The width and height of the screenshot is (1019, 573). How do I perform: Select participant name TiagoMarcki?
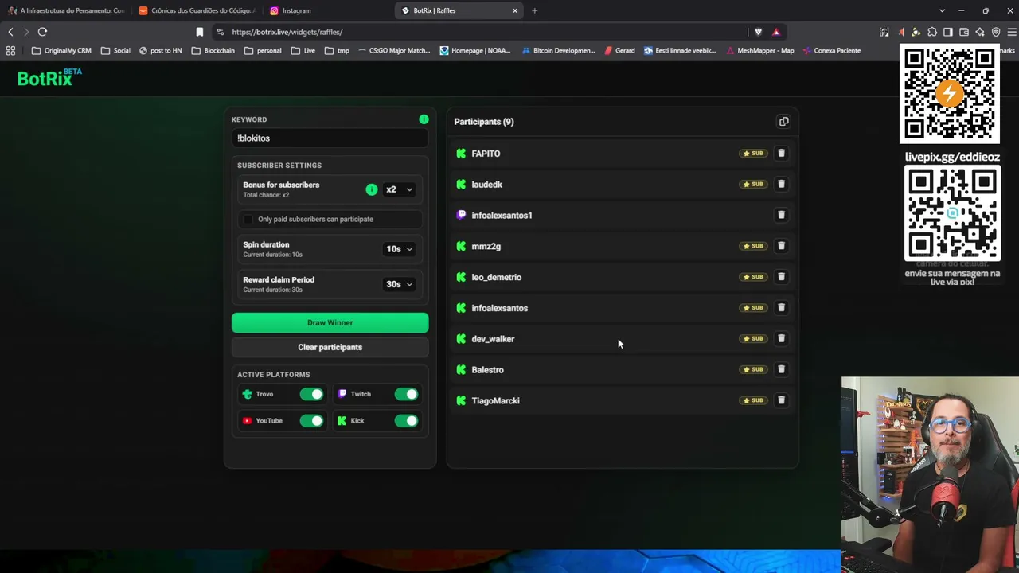click(x=495, y=400)
